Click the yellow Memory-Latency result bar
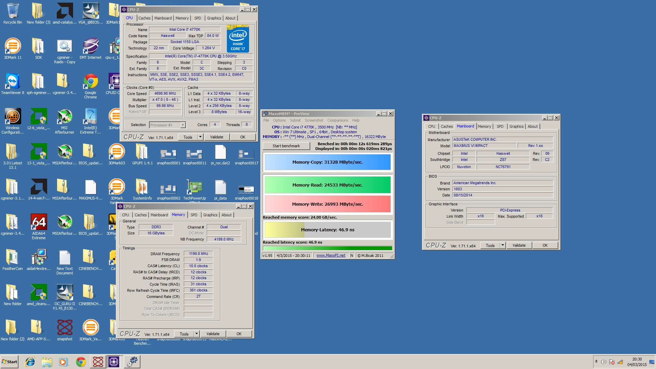Viewport: 656px width, 369px height. pyautogui.click(x=328, y=230)
